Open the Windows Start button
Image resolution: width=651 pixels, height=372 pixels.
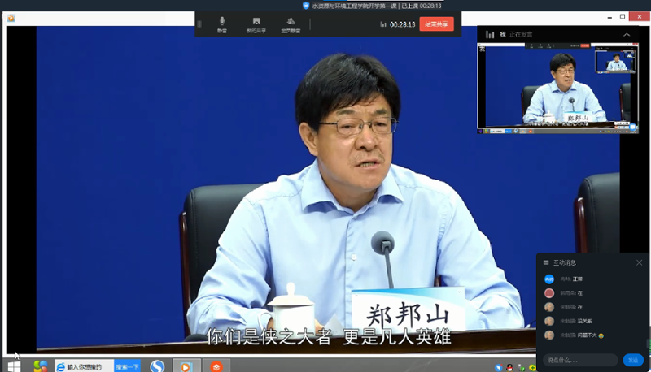coord(14,366)
